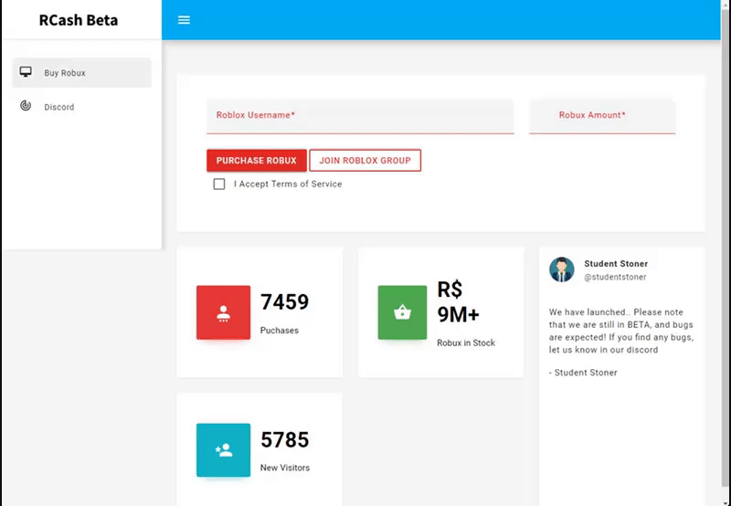
Task: Click the Join Roblox Group button
Action: (365, 160)
